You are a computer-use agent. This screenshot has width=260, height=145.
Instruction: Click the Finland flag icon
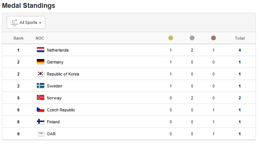click(x=41, y=121)
